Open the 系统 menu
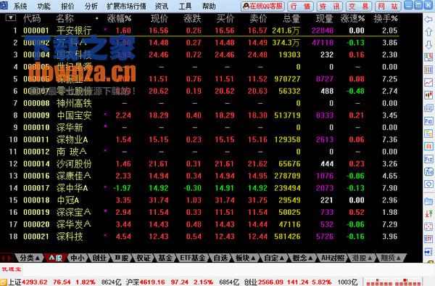The height and width of the screenshot is (286, 435). click(x=20, y=6)
